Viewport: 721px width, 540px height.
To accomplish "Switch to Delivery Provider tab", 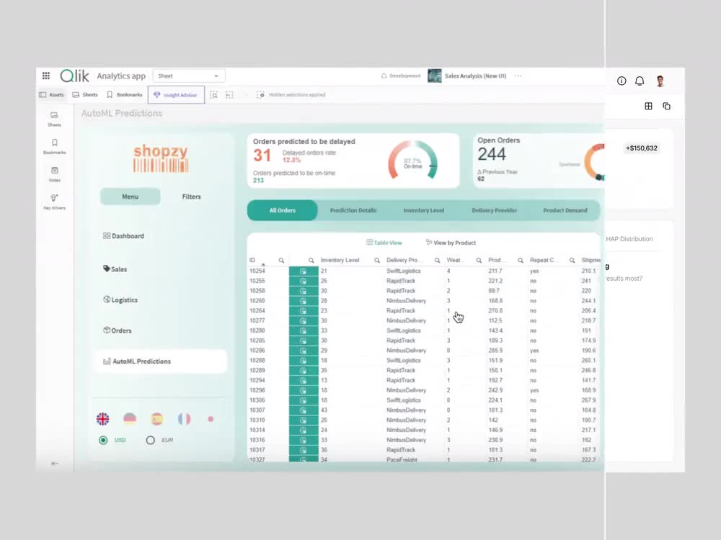I will 495,210.
